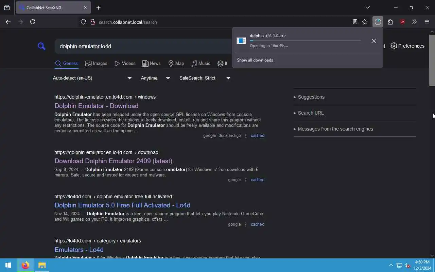
Task: Show more tools overflow chevron
Action: [x=414, y=22]
